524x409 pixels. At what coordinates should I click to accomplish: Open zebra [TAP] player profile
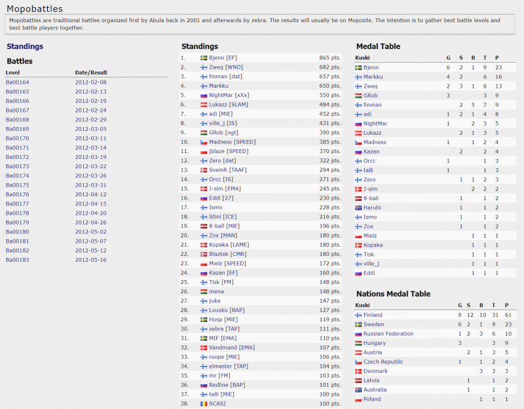225,329
